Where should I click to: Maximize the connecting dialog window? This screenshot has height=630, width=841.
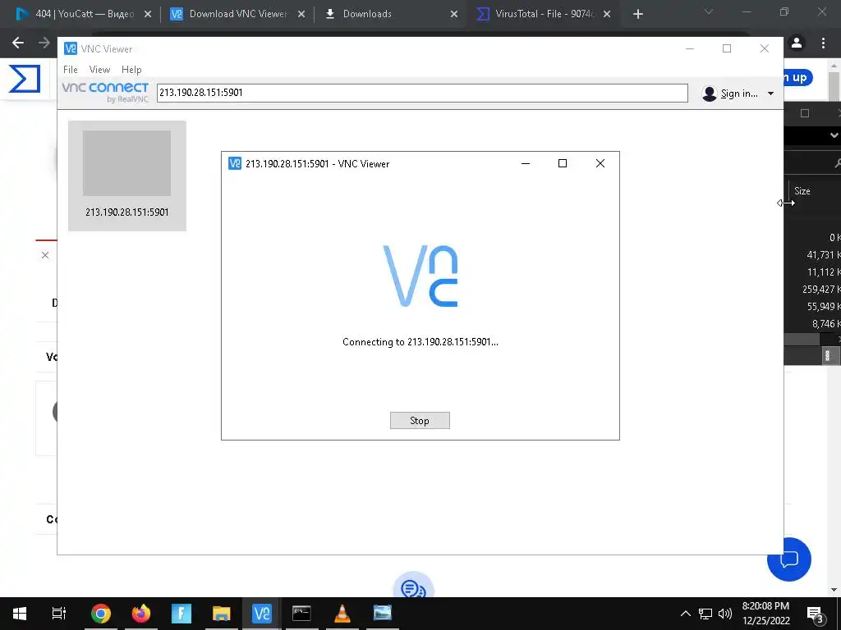(x=562, y=163)
